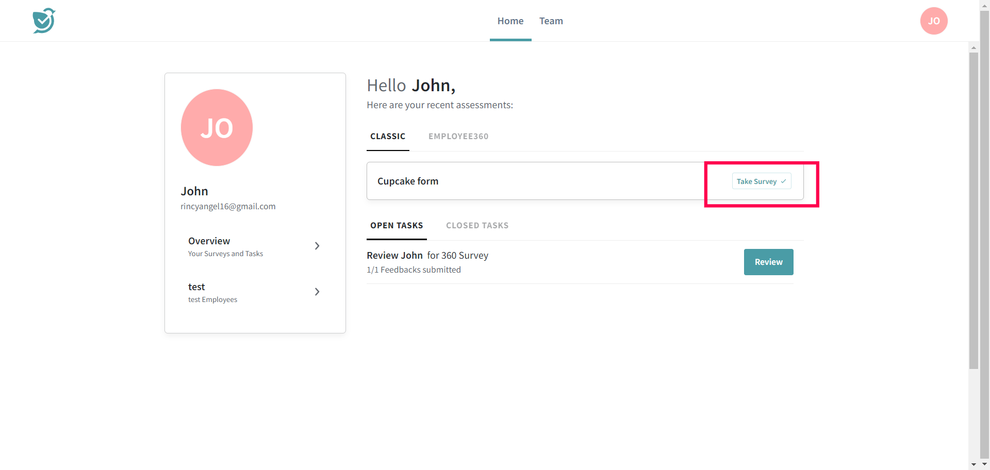This screenshot has width=990, height=470.
Task: Go to the Home navigation tab
Action: pyautogui.click(x=510, y=21)
